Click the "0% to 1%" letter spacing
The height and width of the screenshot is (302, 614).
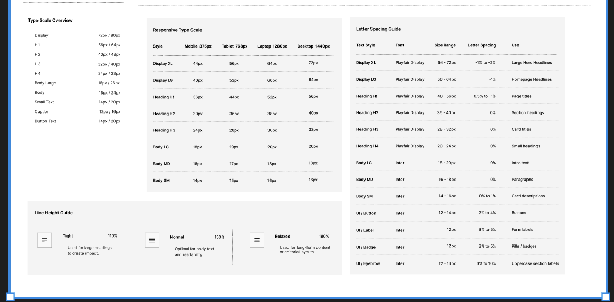point(487,196)
